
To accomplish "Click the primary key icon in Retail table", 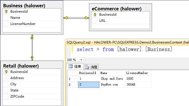I will 6,72.
